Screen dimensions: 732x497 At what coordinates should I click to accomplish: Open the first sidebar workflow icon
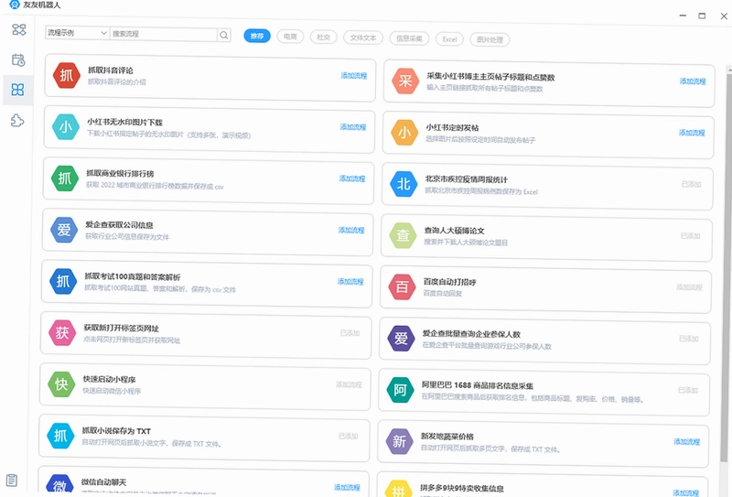pyautogui.click(x=18, y=30)
